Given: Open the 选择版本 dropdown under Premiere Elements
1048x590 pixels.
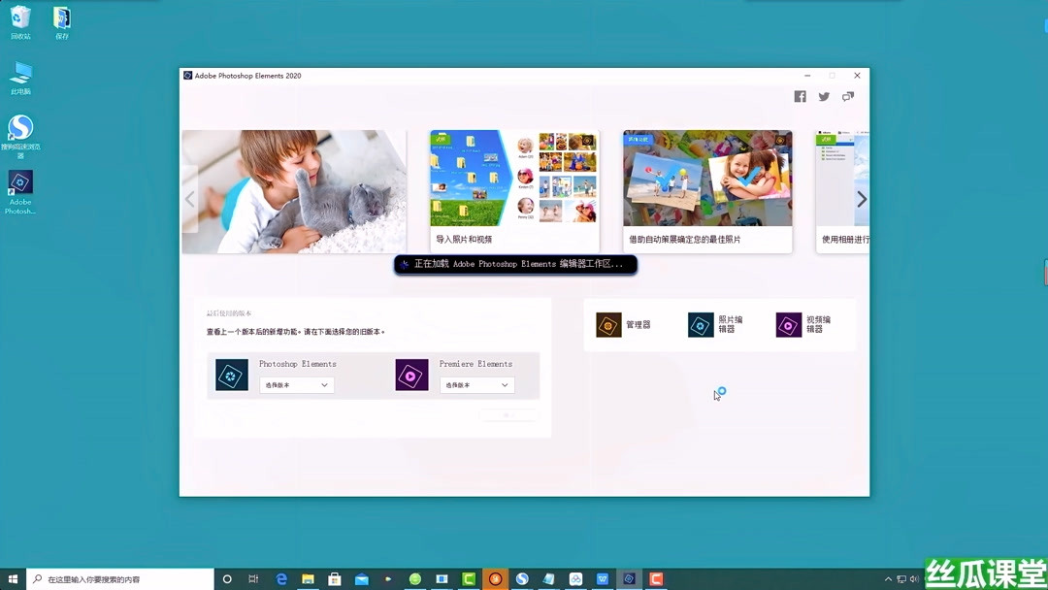Looking at the screenshot, I should 476,384.
